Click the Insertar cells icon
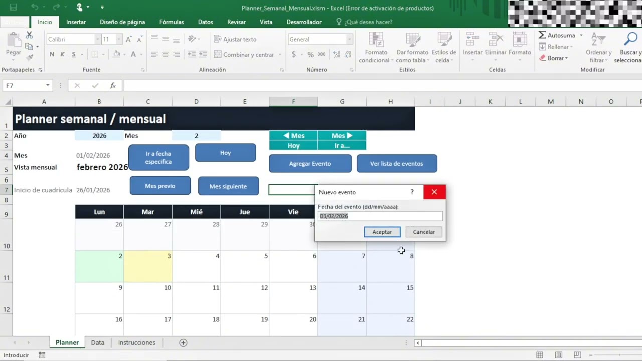Screen dimensions: 642x361 point(472,39)
